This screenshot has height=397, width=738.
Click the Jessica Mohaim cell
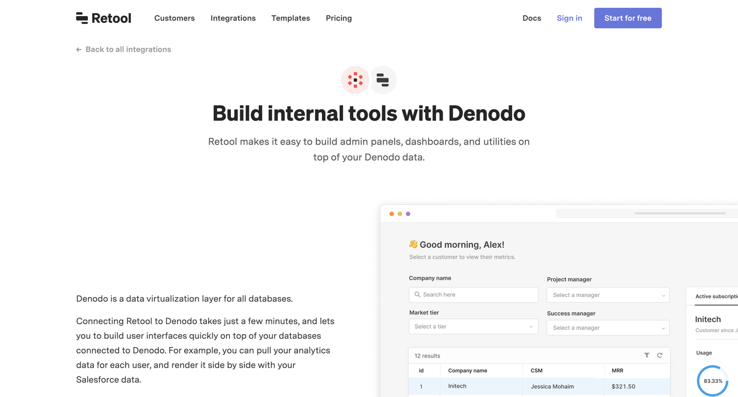[552, 386]
